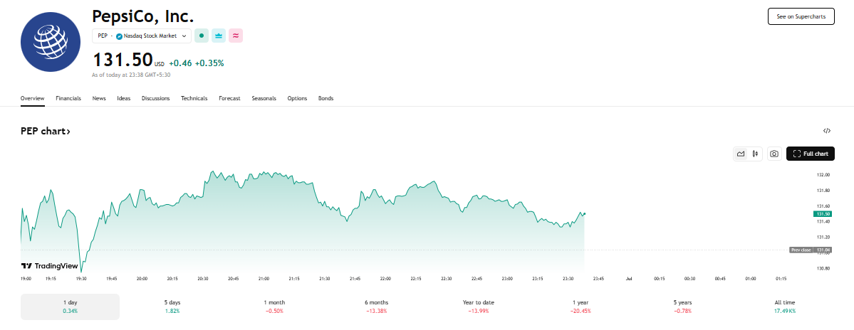
Task: Open the Bonds tab
Action: coord(326,98)
